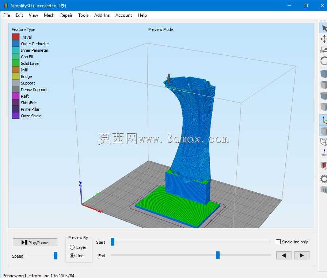Click the support structures icon below gear
327x278 pixels.
[x=324, y=189]
